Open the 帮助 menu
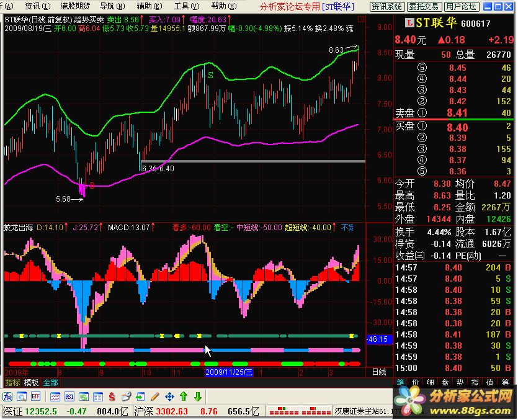 pyautogui.click(x=224, y=6)
